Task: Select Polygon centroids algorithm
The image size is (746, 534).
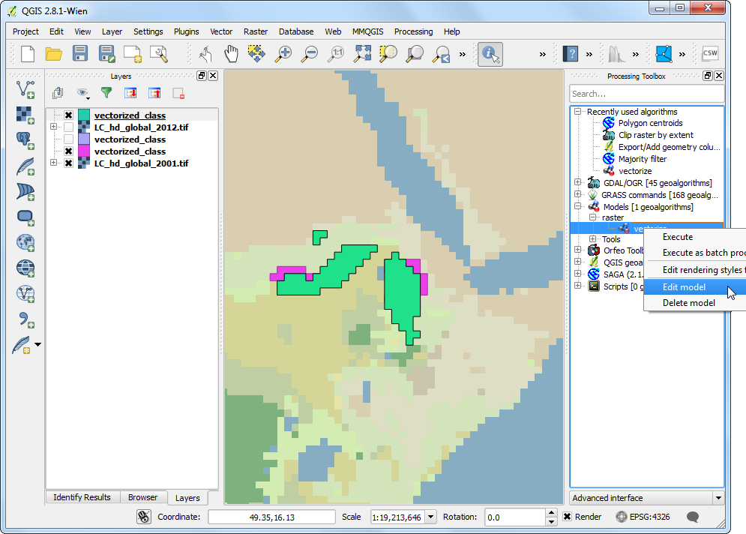Action: coord(650,123)
